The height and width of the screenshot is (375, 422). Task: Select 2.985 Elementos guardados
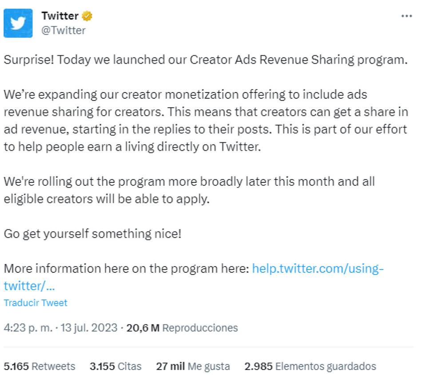[310, 367]
